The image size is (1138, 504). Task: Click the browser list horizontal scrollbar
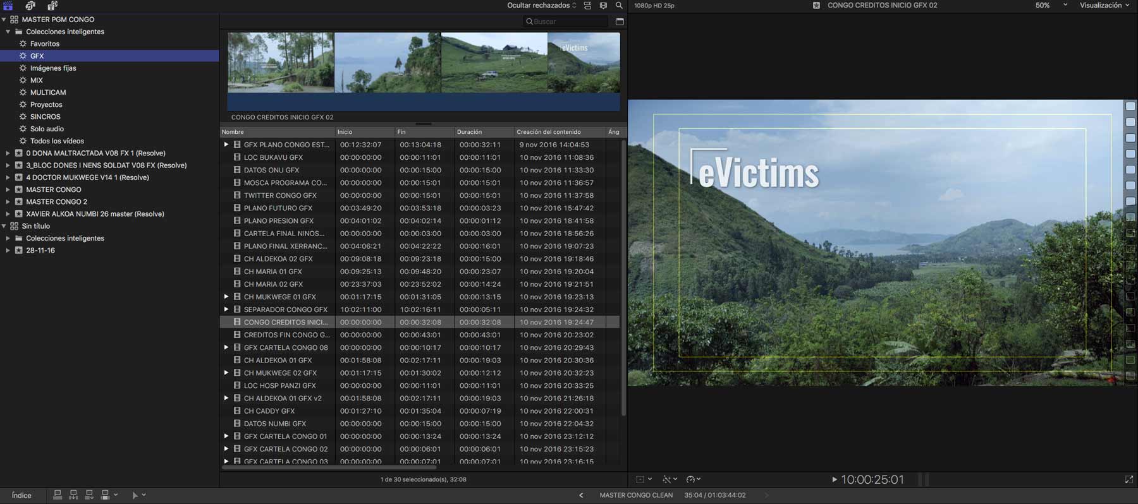(329, 467)
